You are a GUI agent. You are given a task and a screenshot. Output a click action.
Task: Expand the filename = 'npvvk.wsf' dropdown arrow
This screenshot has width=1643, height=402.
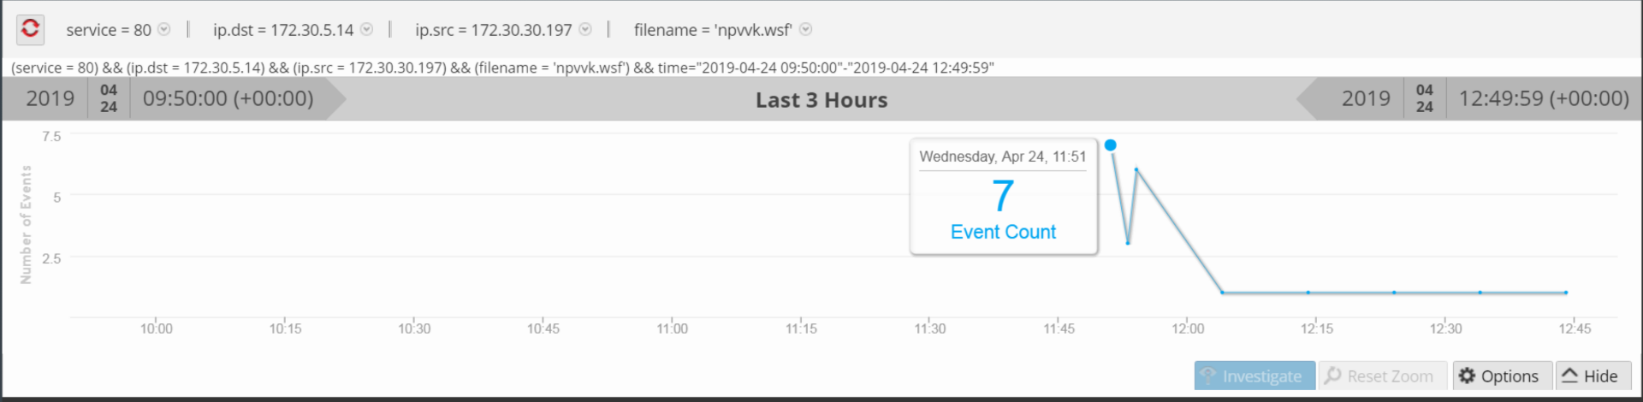point(805,29)
